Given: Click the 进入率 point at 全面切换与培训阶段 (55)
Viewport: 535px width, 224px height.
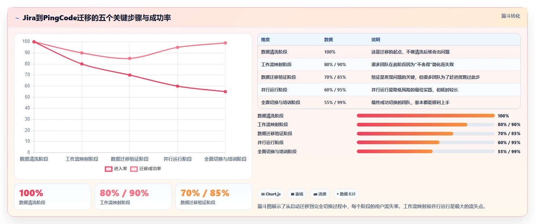Looking at the screenshot, I should click(x=225, y=92).
